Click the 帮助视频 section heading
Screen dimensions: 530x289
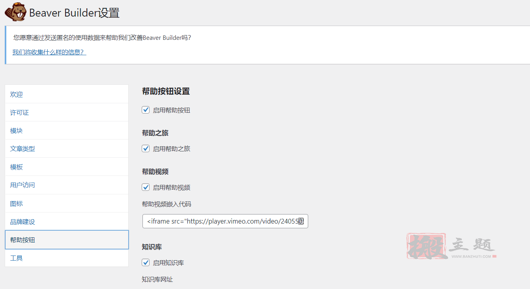coord(155,172)
